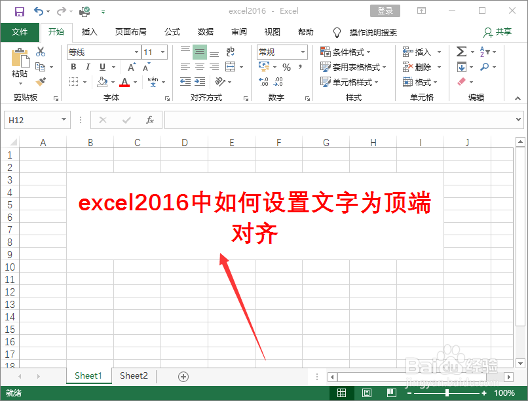Click the Fill down arrow icon

click(x=462, y=67)
